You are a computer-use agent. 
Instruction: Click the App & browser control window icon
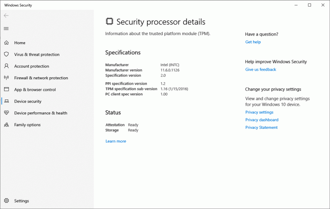[x=6, y=89]
